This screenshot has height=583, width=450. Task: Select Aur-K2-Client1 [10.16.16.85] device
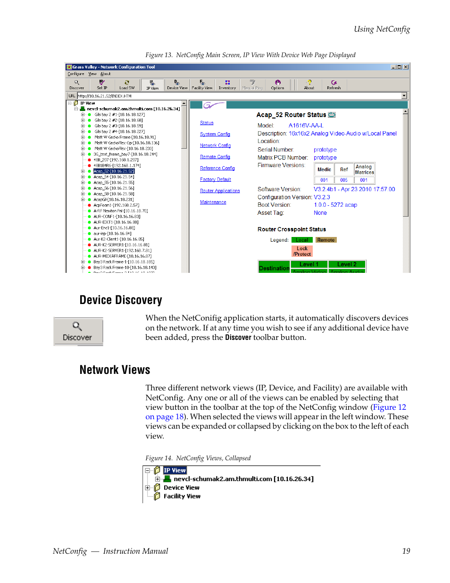tap(119, 239)
